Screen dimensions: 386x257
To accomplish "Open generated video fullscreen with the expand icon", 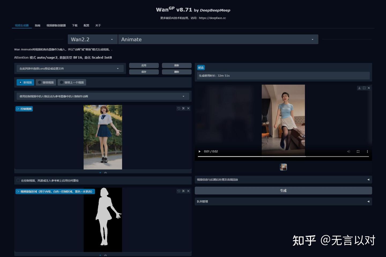I will pos(364,88).
